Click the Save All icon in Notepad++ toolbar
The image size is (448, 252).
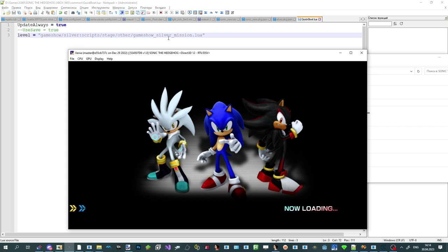click(19, 13)
